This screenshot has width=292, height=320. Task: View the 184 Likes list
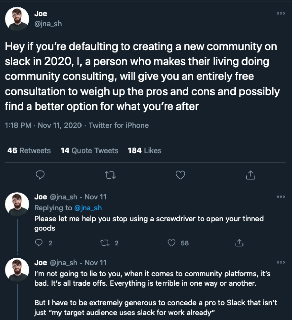tap(144, 150)
